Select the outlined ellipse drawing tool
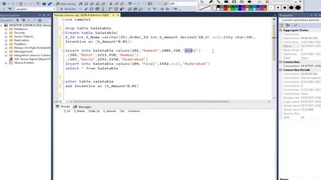The height and width of the screenshot is (180, 321). pos(242,1)
